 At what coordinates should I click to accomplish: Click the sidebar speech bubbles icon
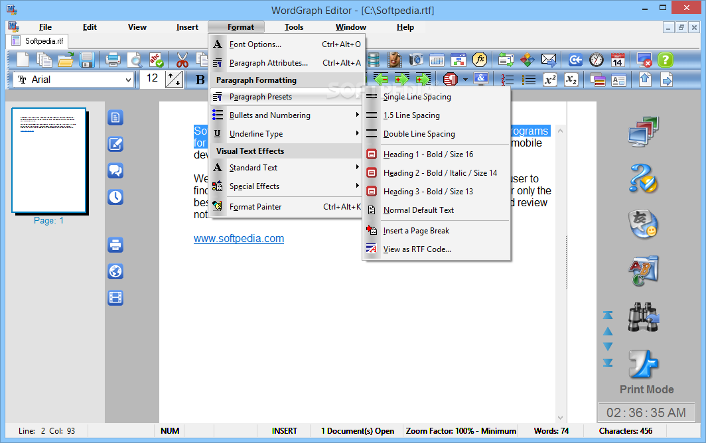pos(115,170)
